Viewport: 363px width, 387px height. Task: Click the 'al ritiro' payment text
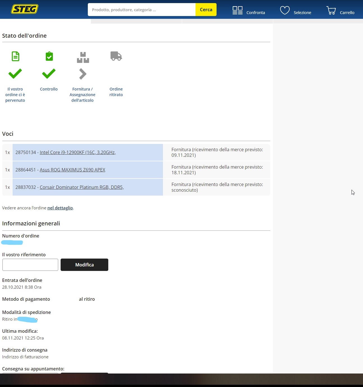pos(87,299)
